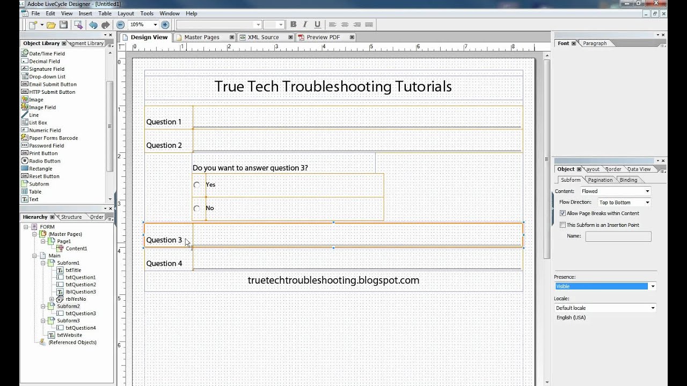Select the Date/Time Field object in library
The width and height of the screenshot is (687, 386).
click(43, 54)
